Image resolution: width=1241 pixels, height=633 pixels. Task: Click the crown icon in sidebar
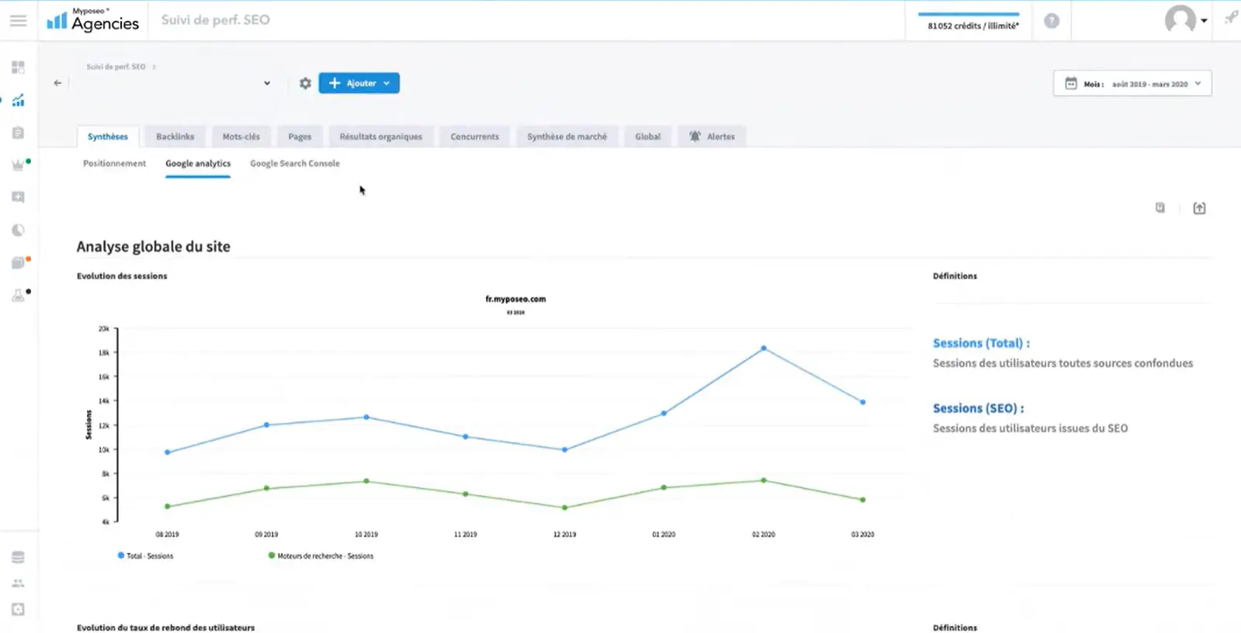[x=18, y=165]
